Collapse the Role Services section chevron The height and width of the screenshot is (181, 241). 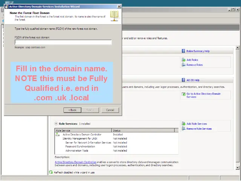56,124
